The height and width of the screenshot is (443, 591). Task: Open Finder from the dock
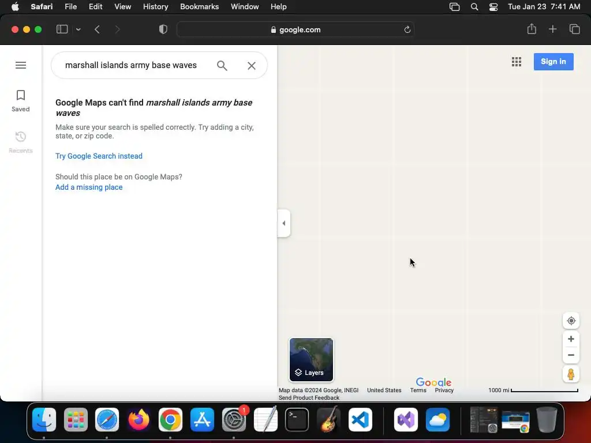pyautogui.click(x=44, y=420)
